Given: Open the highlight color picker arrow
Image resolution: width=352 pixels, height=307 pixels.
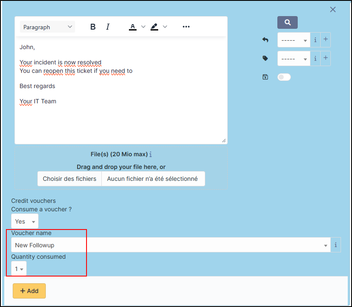Looking at the screenshot, I should pos(165,27).
